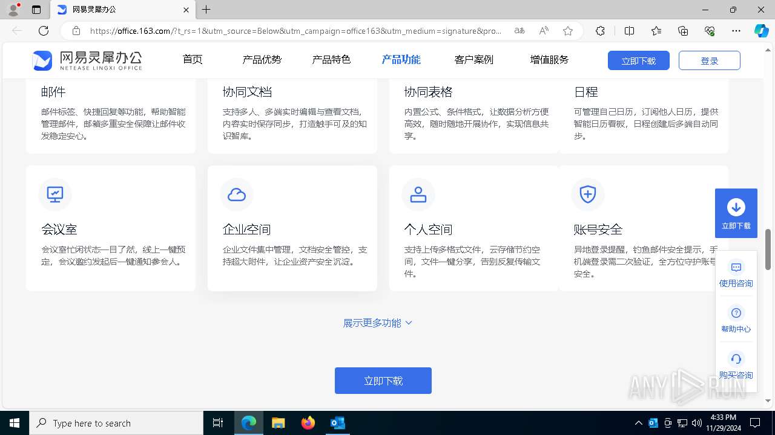Click the 会议室 monitor icon
Viewport: 775px width, 435px height.
55,195
